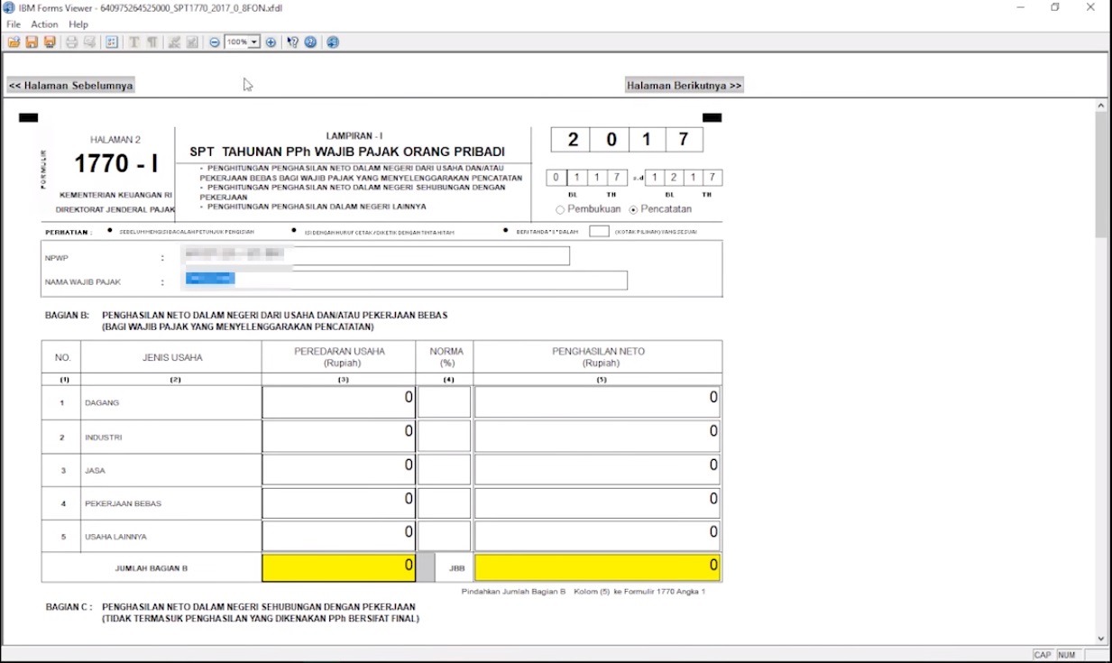
Task: Open the Action menu
Action: click(x=44, y=24)
